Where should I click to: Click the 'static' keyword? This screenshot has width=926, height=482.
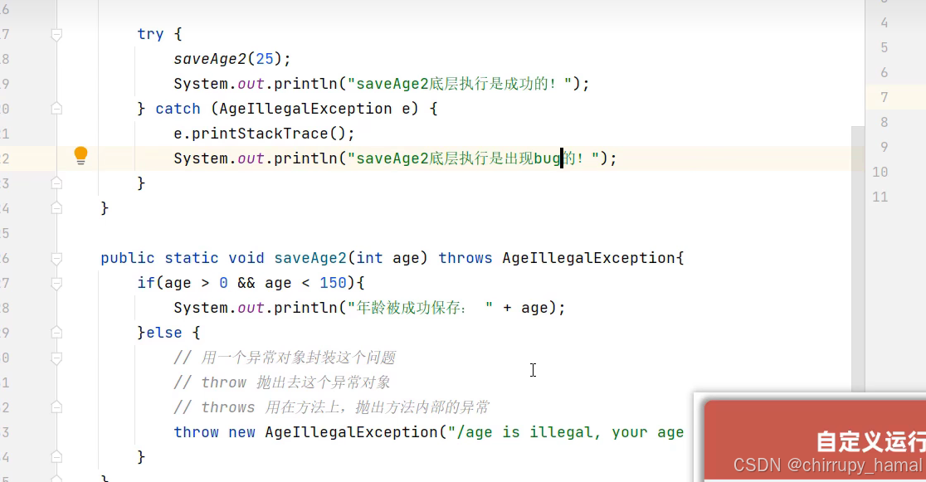[192, 258]
